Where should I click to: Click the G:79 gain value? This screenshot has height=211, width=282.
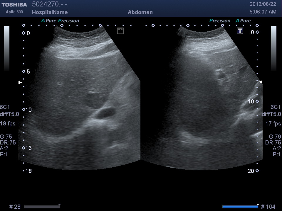pyautogui.click(x=275, y=137)
